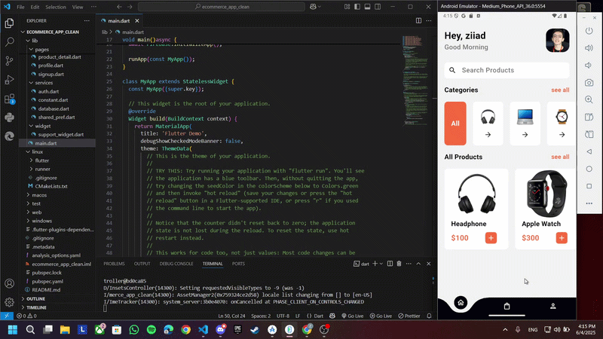Switch to the PROBLEMS panel tab
Screen dimensions: 603x339
click(x=114, y=264)
